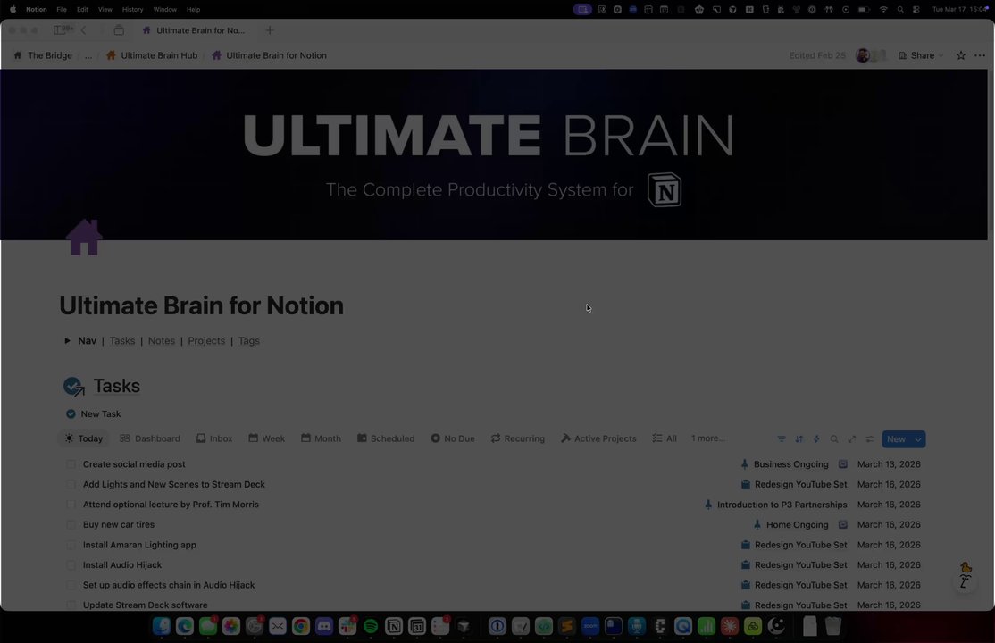
Task: Open a new tab with plus icon
Action: 270,29
